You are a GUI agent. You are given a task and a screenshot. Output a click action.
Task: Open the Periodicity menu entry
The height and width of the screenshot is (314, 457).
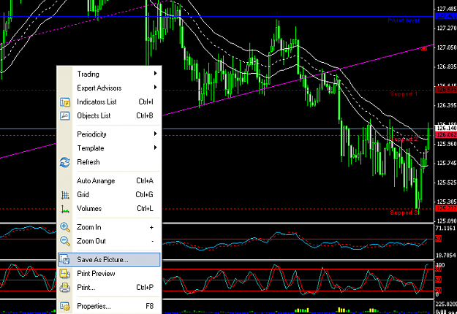point(109,134)
